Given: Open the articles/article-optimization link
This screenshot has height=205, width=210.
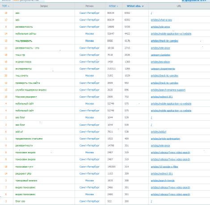Looking at the screenshot, I should coord(165,139).
